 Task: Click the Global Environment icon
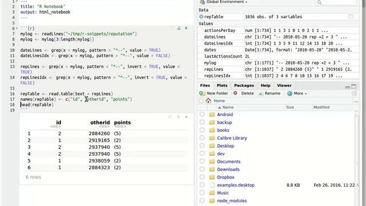pos(202,2)
